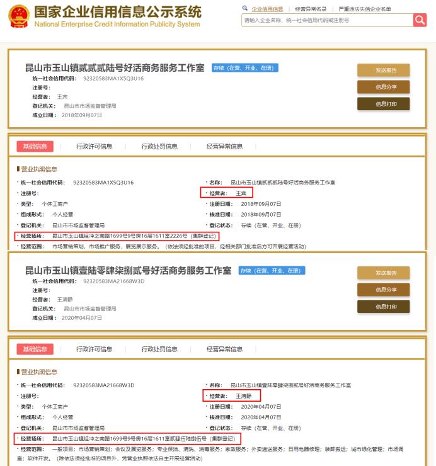The height and width of the screenshot is (466, 436).
Task: Click code 92320583MA1X5Q3U16 in 营业执照信息 section
Action: pyautogui.click(x=103, y=183)
